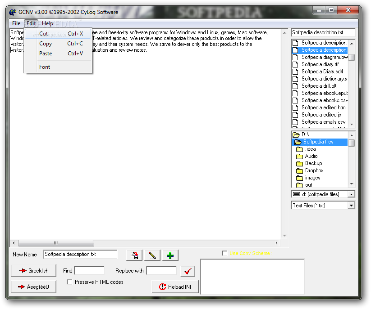Click the Reload INI button
This screenshot has height=309, width=371.
point(175,287)
